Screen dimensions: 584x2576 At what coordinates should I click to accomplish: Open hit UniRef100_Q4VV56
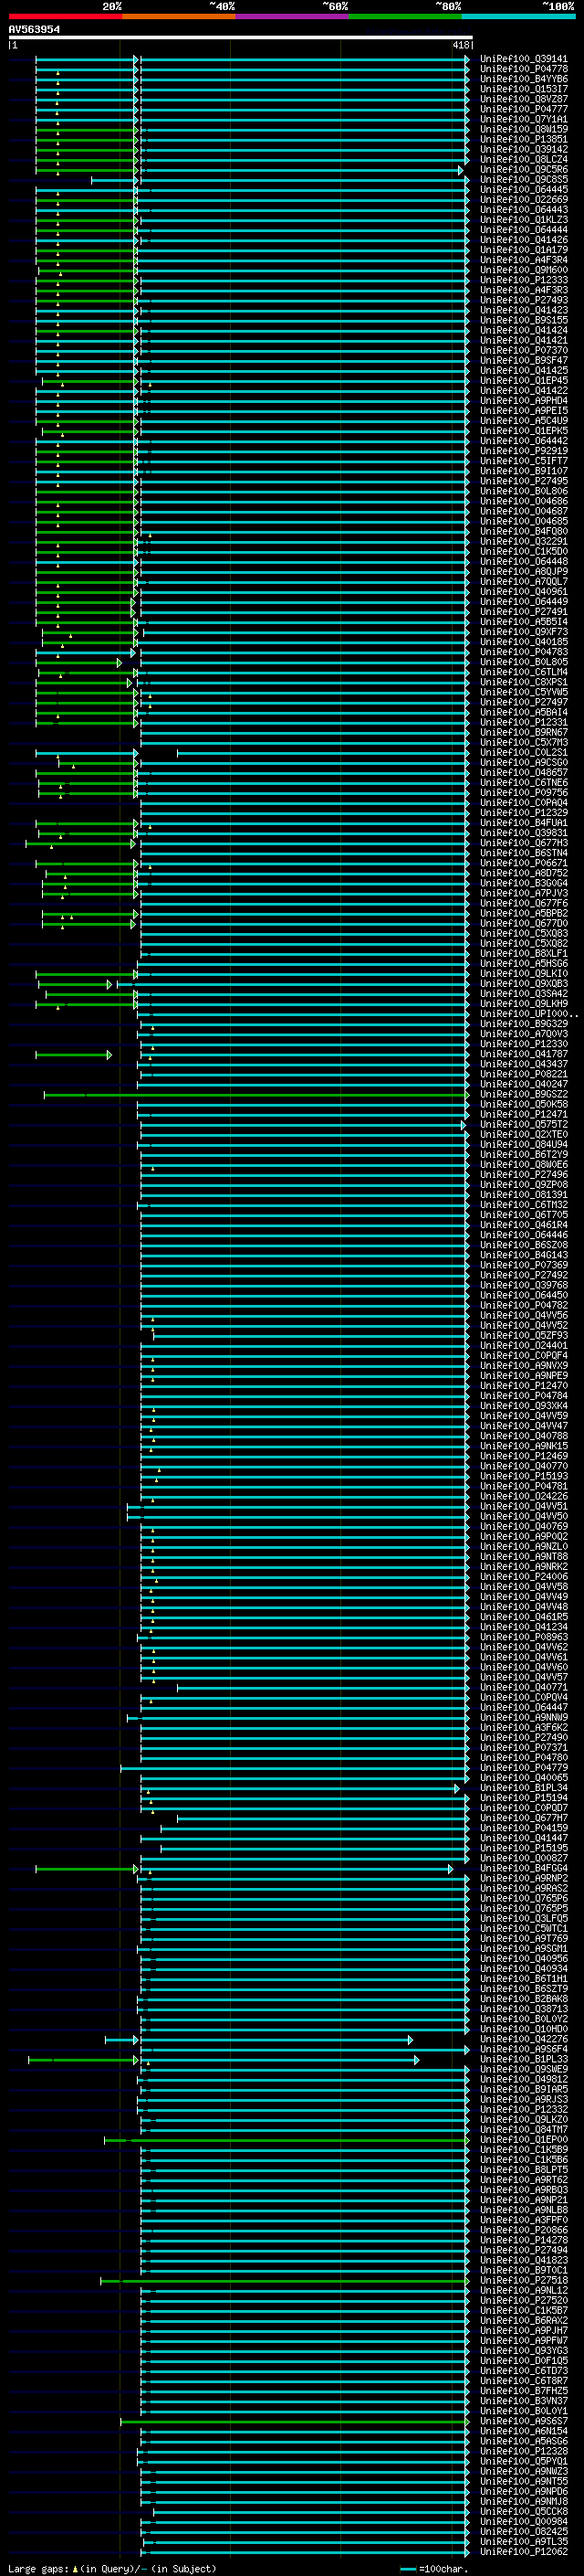tap(524, 1315)
